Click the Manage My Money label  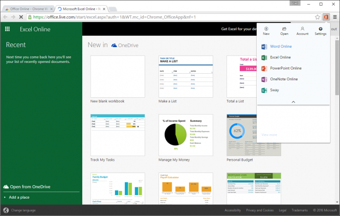point(174,160)
